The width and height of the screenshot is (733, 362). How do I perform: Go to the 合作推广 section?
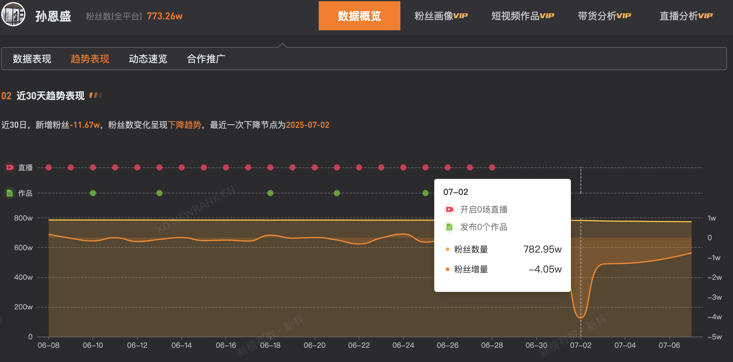[x=206, y=59]
